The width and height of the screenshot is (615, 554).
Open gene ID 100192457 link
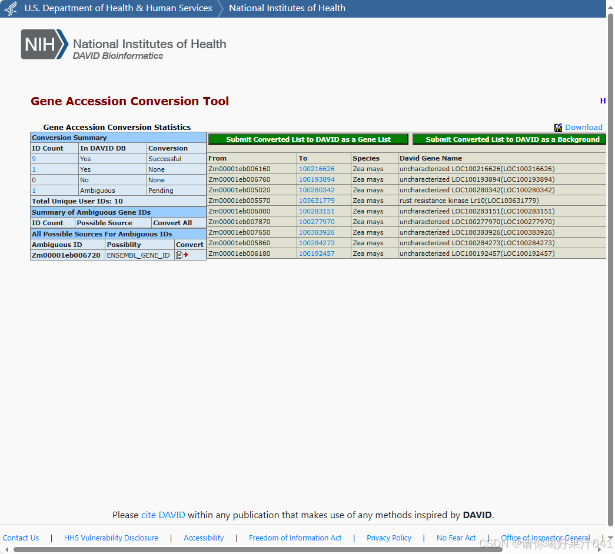point(317,253)
